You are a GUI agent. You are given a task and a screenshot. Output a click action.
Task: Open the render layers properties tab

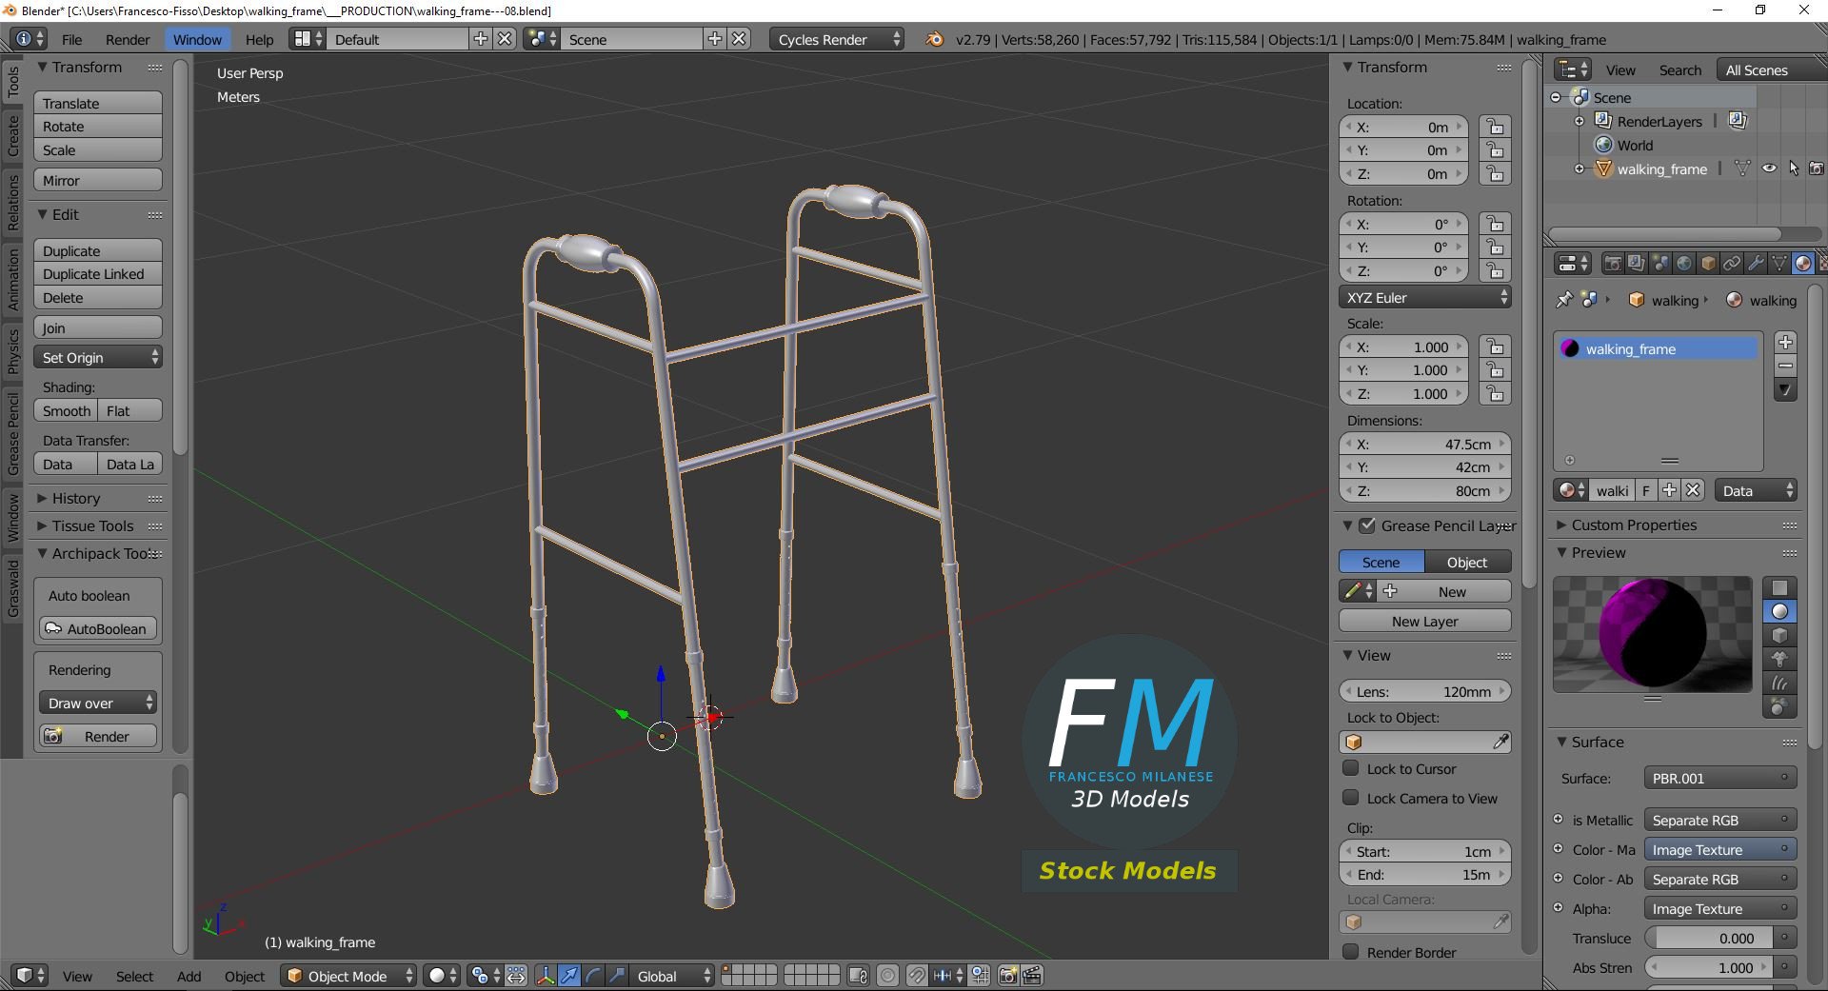pos(1636,264)
